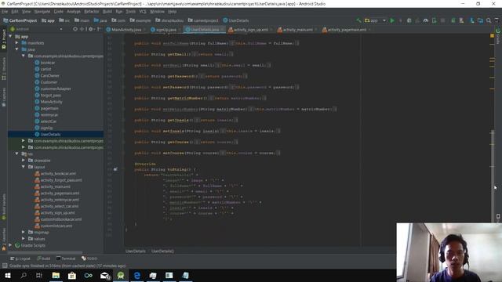502x282 pixels.
Task: Click the Attach Debugger toolbar icon
Action: pyautogui.click(x=434, y=20)
